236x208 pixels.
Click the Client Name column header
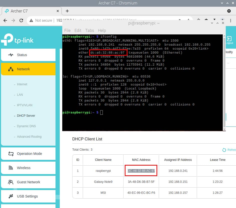click(x=103, y=160)
